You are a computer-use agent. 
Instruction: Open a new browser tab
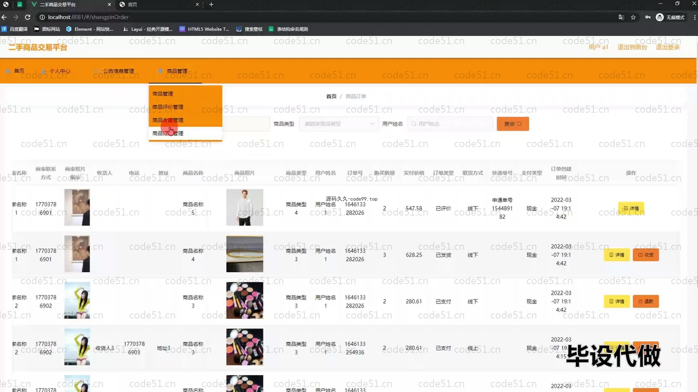tap(211, 4)
